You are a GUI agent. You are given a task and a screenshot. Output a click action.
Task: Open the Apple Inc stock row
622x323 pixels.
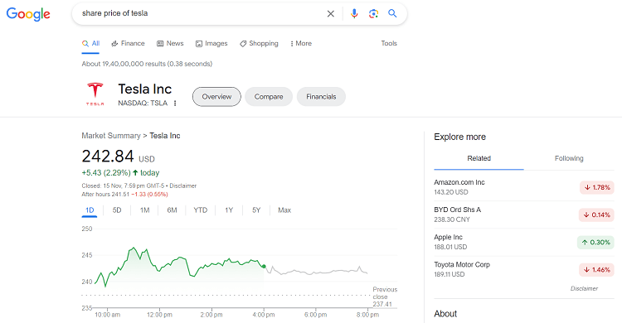coord(524,242)
